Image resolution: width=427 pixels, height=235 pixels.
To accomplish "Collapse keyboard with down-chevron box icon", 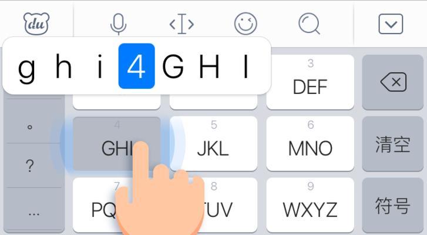I will click(391, 24).
